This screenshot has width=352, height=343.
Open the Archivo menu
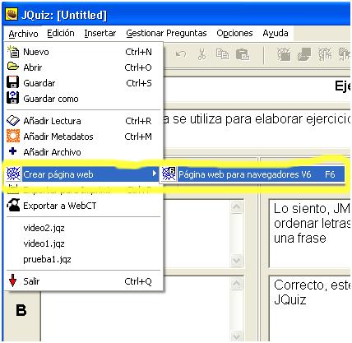tap(23, 34)
